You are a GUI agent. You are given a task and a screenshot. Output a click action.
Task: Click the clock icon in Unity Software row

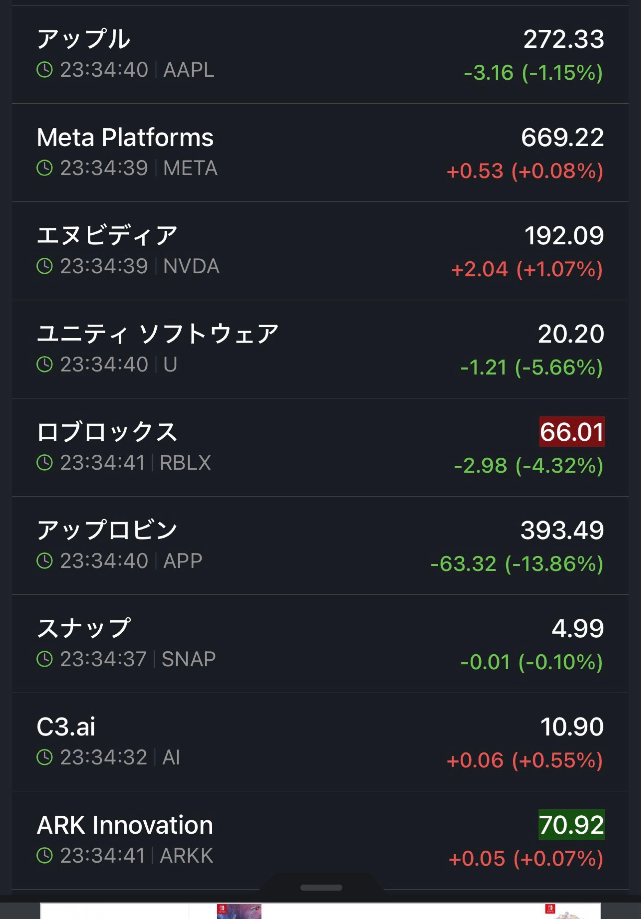44,365
